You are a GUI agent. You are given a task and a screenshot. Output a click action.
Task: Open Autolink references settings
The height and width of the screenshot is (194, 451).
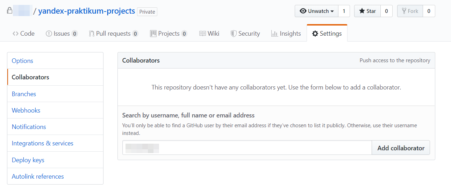pyautogui.click(x=38, y=176)
